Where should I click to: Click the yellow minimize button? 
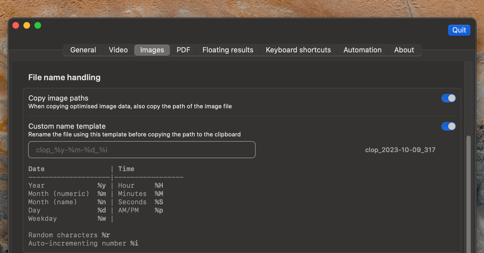(27, 25)
